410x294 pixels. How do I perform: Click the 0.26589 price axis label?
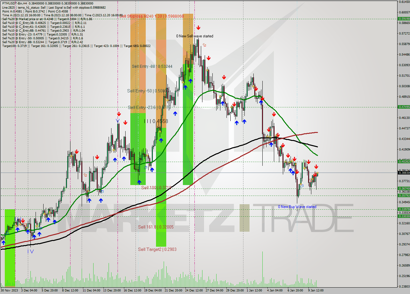[405, 265]
